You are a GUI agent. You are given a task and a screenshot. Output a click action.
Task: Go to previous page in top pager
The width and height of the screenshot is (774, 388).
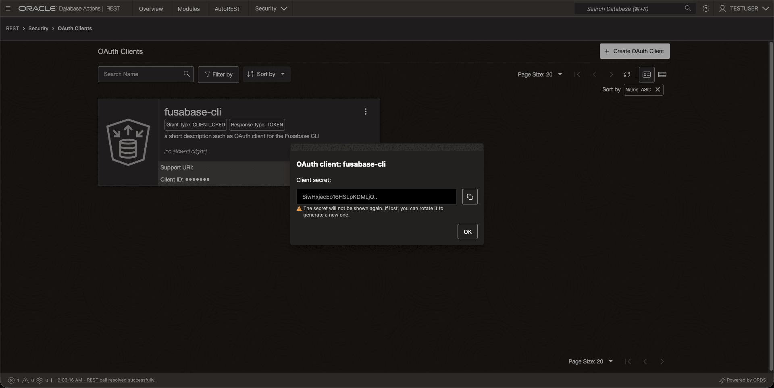point(594,74)
